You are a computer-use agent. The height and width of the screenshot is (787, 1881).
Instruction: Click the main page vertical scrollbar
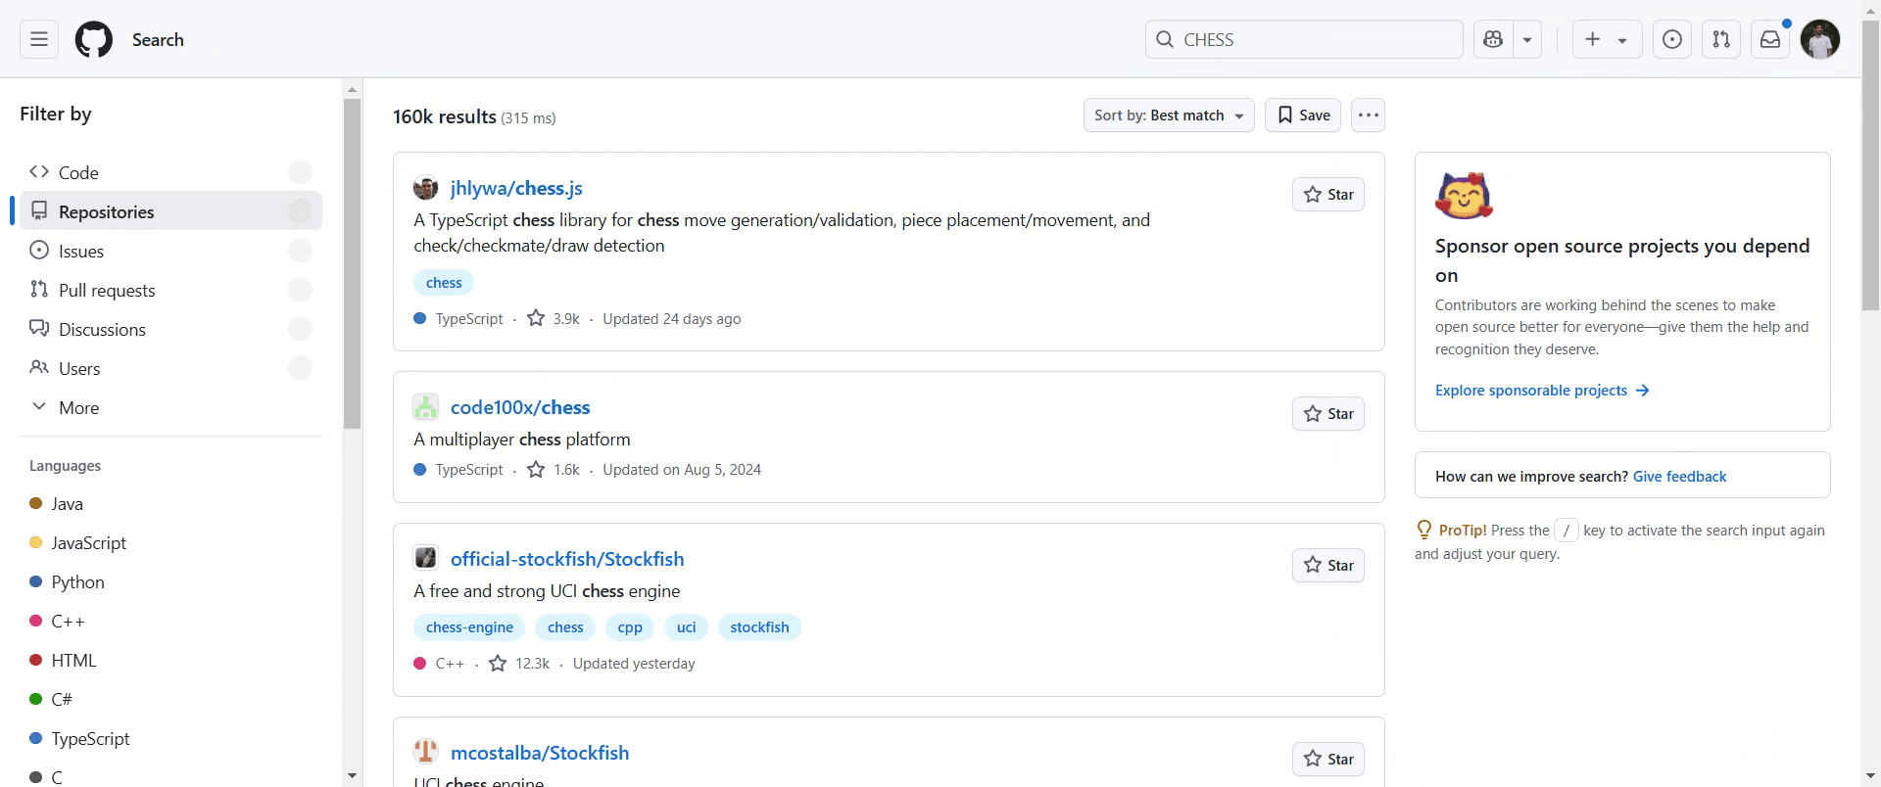click(1871, 166)
